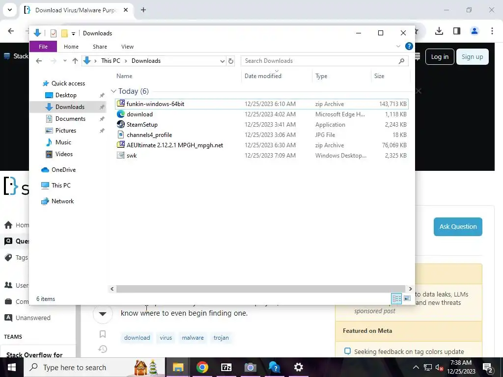
Task: Expand the address bar history dropdown
Action: point(222,61)
